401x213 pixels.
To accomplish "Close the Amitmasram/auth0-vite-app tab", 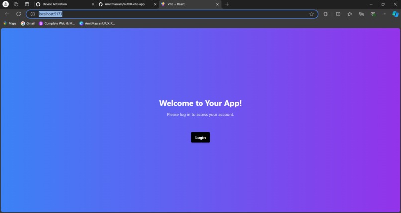I will point(155,4).
